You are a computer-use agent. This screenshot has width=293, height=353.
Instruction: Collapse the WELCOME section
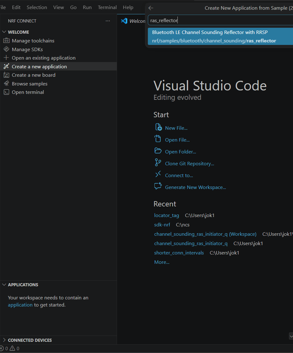pos(4,32)
